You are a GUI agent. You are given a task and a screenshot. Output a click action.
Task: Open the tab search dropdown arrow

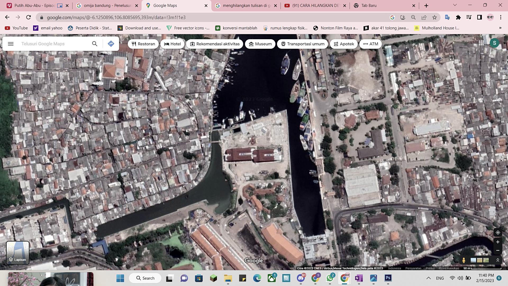(x=455, y=5)
